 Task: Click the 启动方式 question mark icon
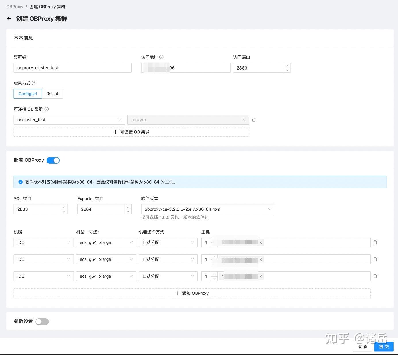34,83
